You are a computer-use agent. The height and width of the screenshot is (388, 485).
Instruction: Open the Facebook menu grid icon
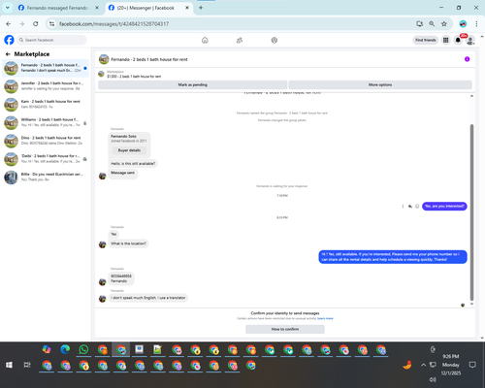pyautogui.click(x=446, y=40)
